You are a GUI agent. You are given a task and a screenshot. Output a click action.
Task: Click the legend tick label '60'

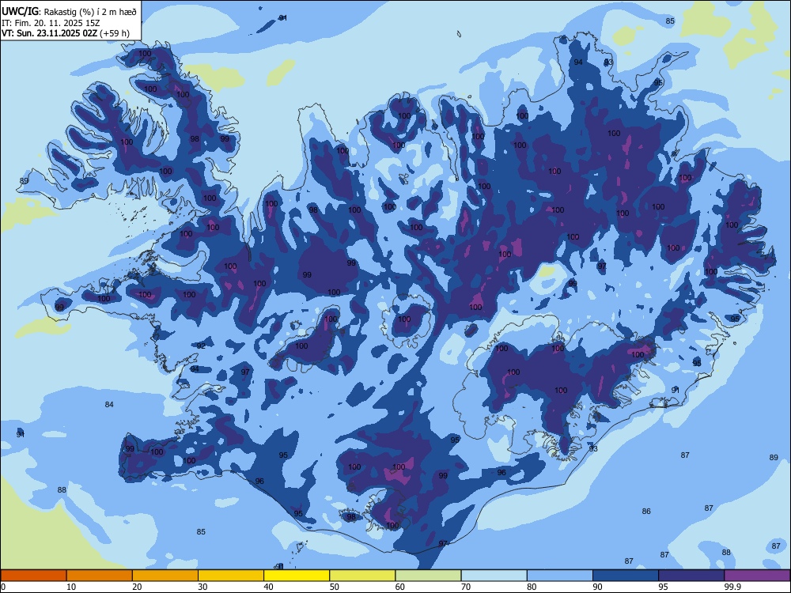(400, 587)
